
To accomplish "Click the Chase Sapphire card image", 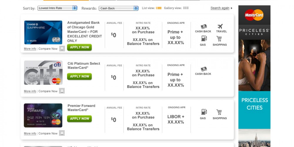I will point(43,32).
